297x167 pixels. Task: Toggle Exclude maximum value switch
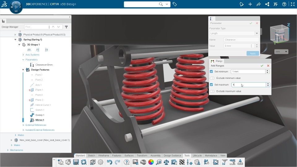[x=212, y=91]
